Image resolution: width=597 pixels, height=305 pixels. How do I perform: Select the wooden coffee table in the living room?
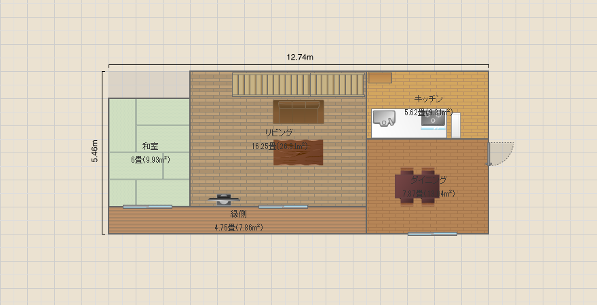click(298, 152)
